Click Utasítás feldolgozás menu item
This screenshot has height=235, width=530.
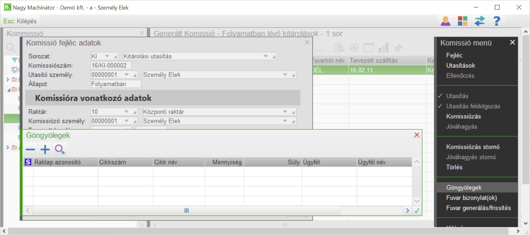coord(473,106)
